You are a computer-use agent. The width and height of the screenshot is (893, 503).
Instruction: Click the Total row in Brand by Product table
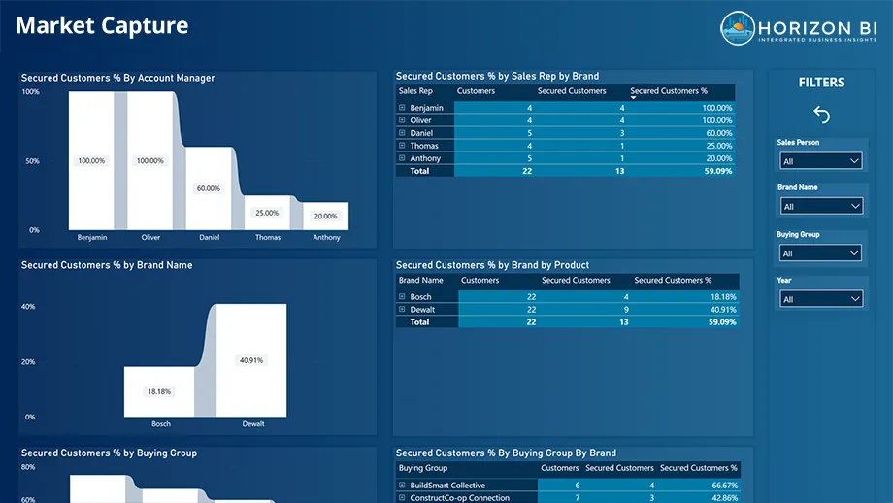(x=567, y=321)
